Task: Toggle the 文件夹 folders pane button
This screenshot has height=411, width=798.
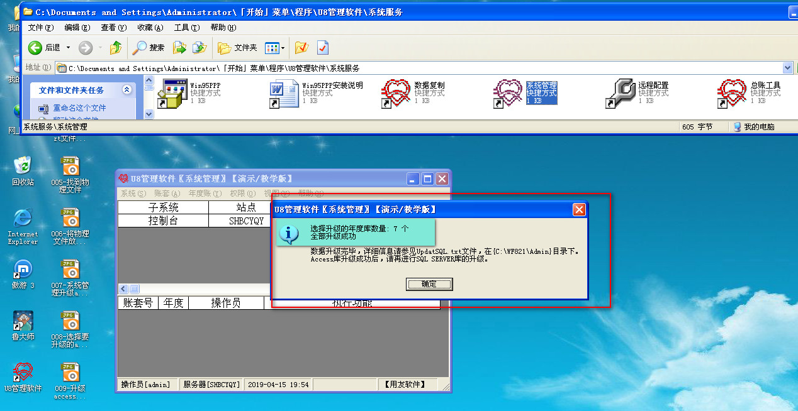Action: coord(237,48)
